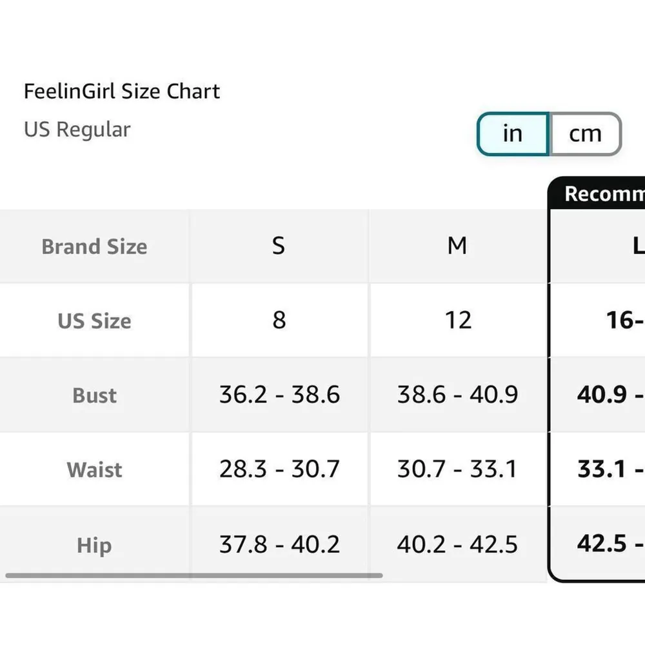Click US size 8 cell
The height and width of the screenshot is (645, 645).
pos(279,320)
